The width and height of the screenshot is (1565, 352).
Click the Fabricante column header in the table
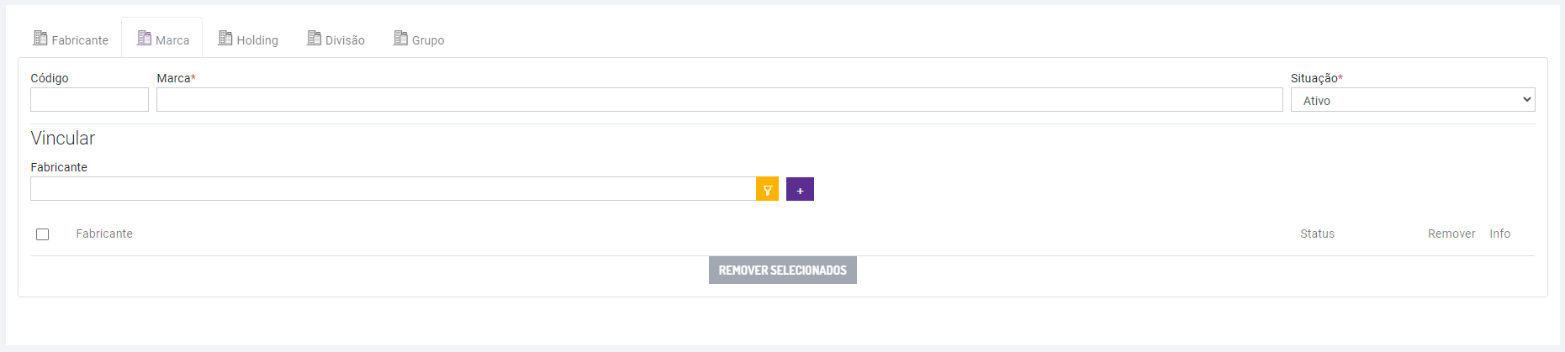(x=104, y=234)
